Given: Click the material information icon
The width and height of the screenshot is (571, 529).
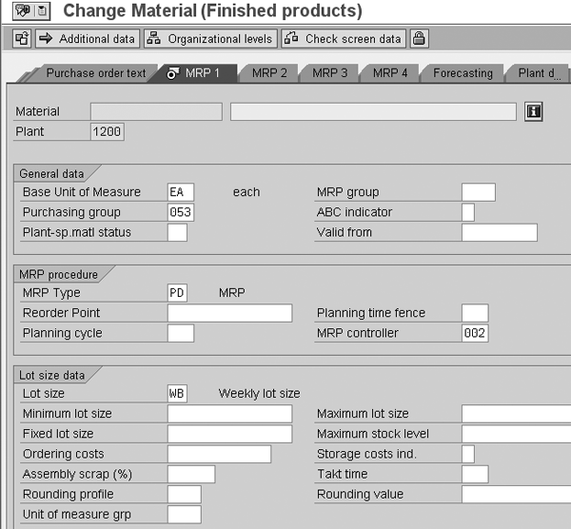Looking at the screenshot, I should [534, 111].
